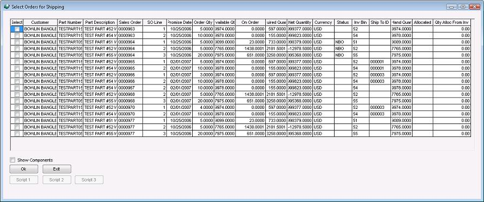Click the USD currency for order 0000970 line 1
484x202 pixels.
pyautogui.click(x=323, y=107)
